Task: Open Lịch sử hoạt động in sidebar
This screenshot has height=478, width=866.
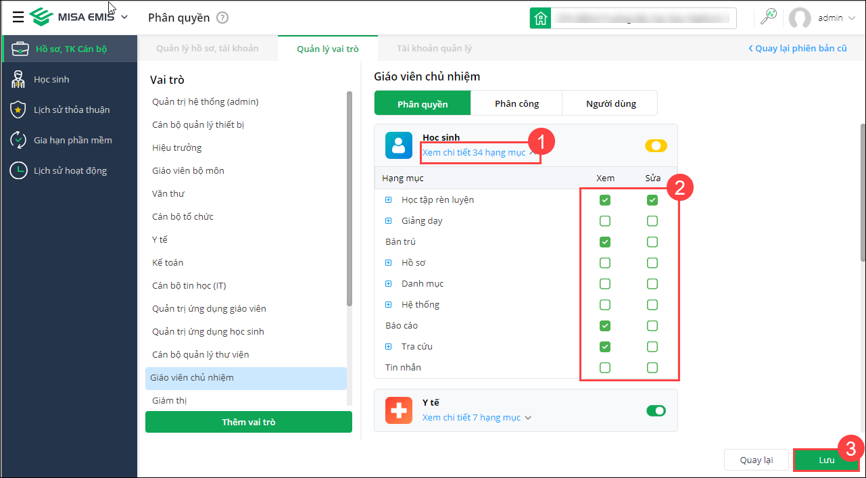Action: click(69, 170)
